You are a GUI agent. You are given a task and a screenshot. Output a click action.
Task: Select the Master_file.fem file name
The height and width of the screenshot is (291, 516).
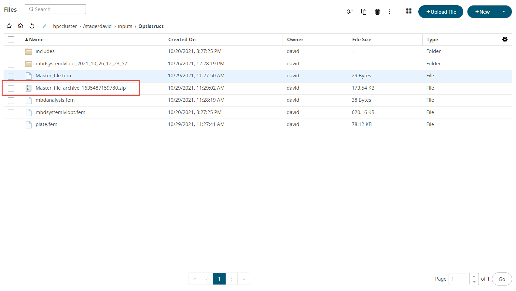tap(53, 76)
